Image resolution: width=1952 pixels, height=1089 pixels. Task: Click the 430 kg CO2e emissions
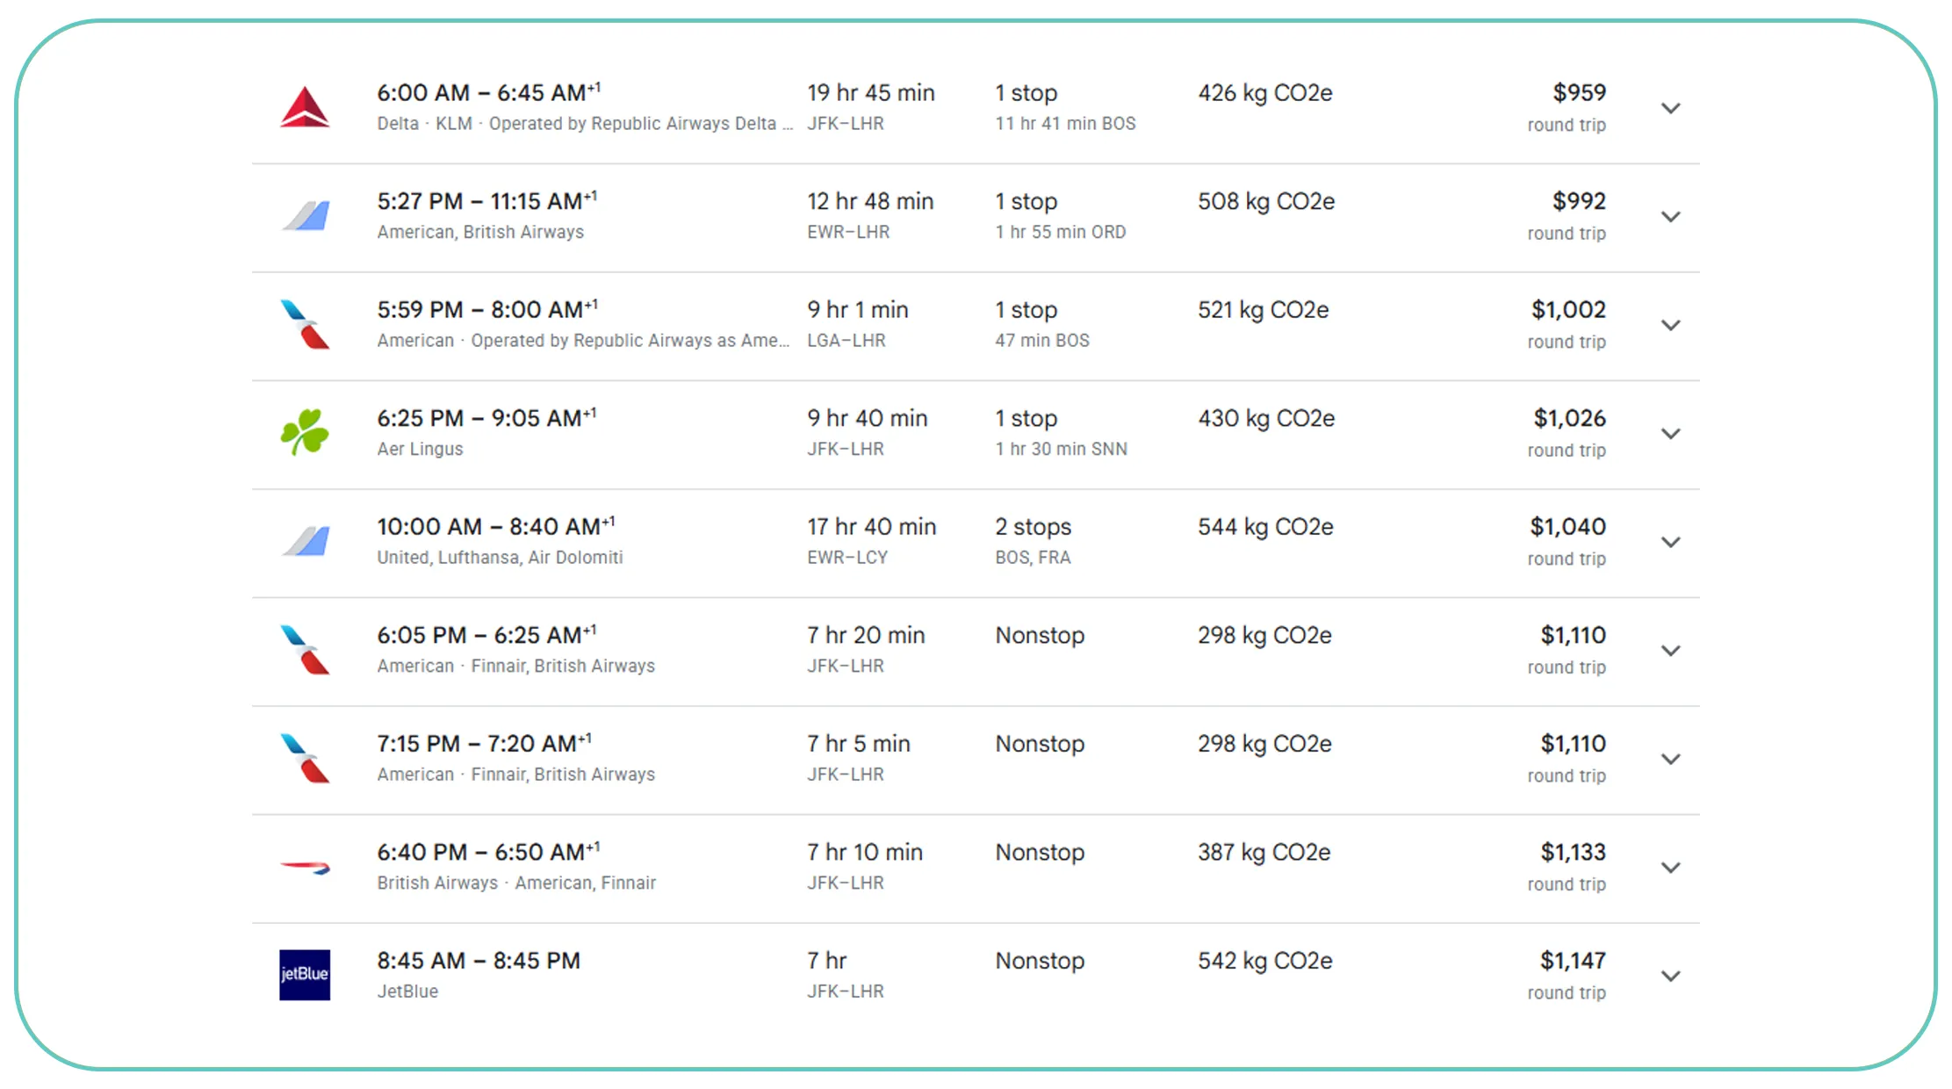pyautogui.click(x=1266, y=418)
